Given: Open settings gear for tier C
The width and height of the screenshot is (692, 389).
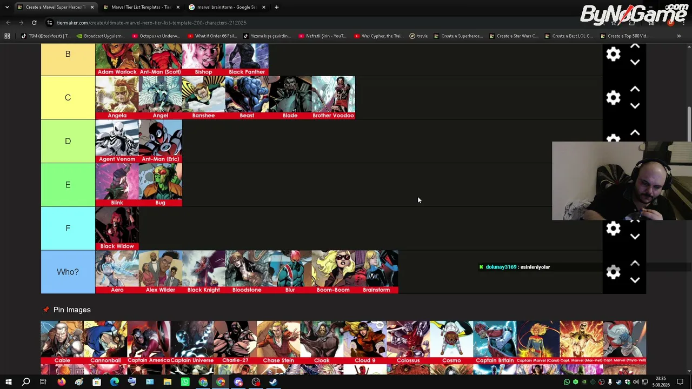Looking at the screenshot, I should click(x=613, y=98).
